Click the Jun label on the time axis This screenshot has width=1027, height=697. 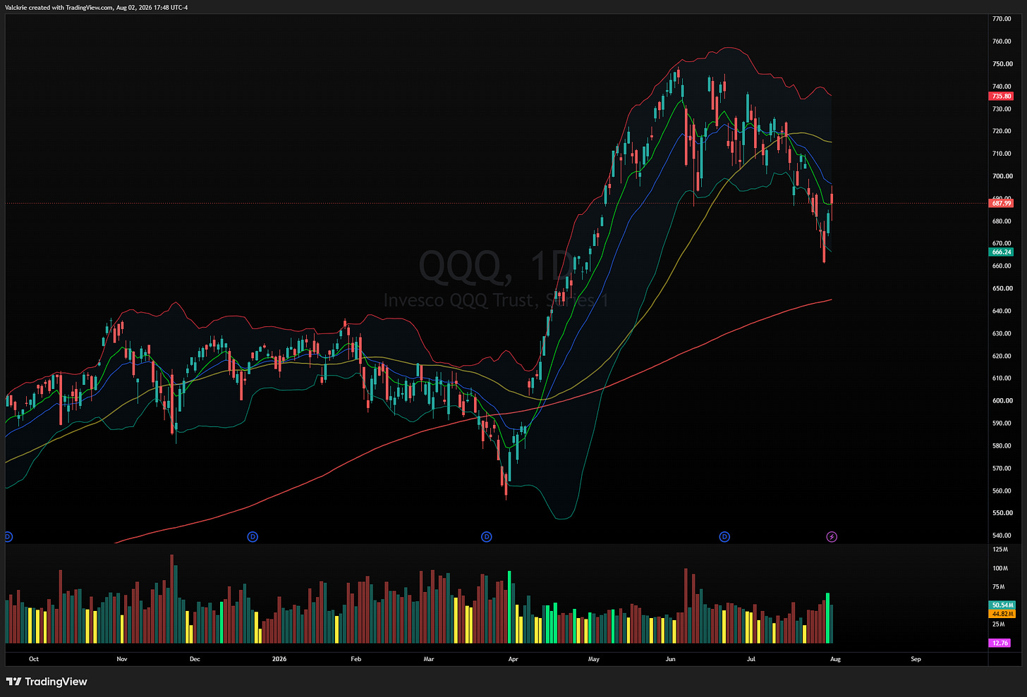point(670,659)
